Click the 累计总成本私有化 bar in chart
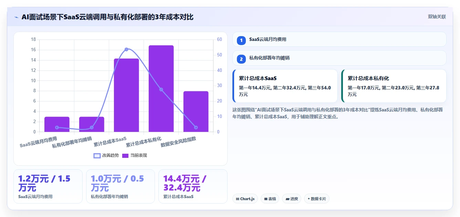This screenshot has width=460, height=217. 161,88
